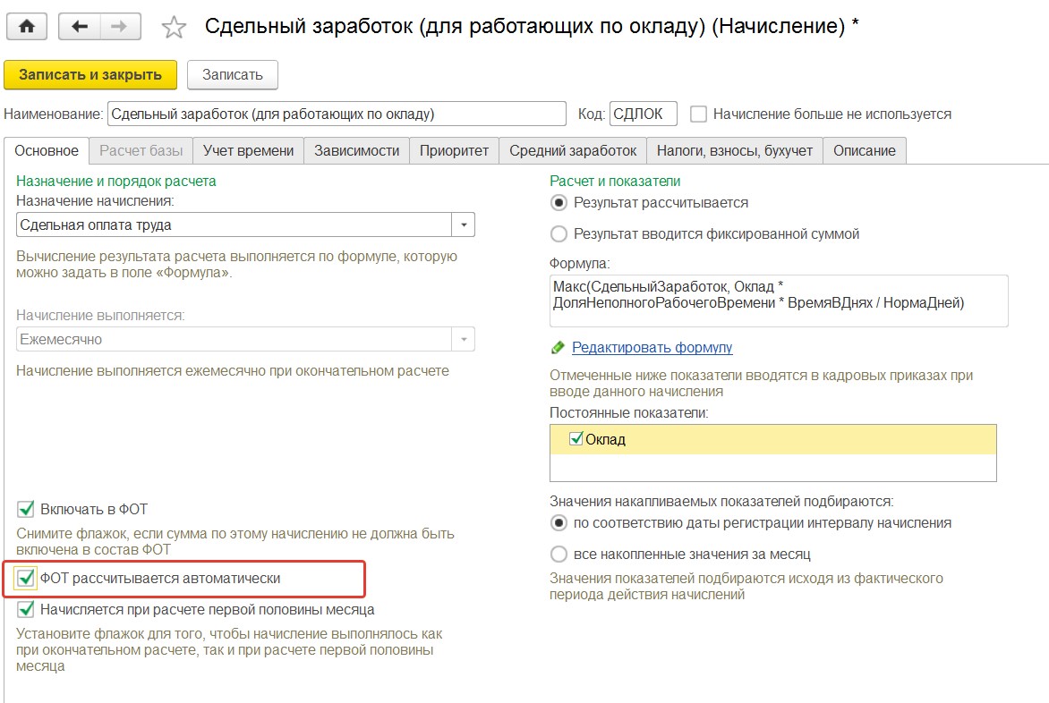This screenshot has height=703, width=1049.
Task: Navigate back with the left arrow
Action: 80,27
